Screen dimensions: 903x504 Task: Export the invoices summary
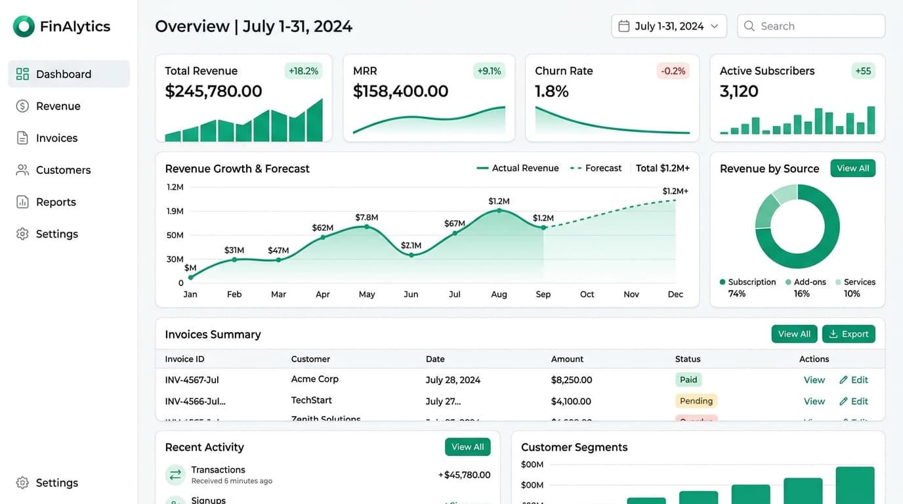coord(849,334)
